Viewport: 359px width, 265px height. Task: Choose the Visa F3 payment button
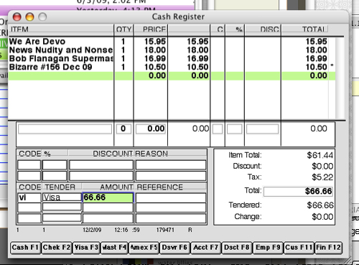[x=86, y=248]
